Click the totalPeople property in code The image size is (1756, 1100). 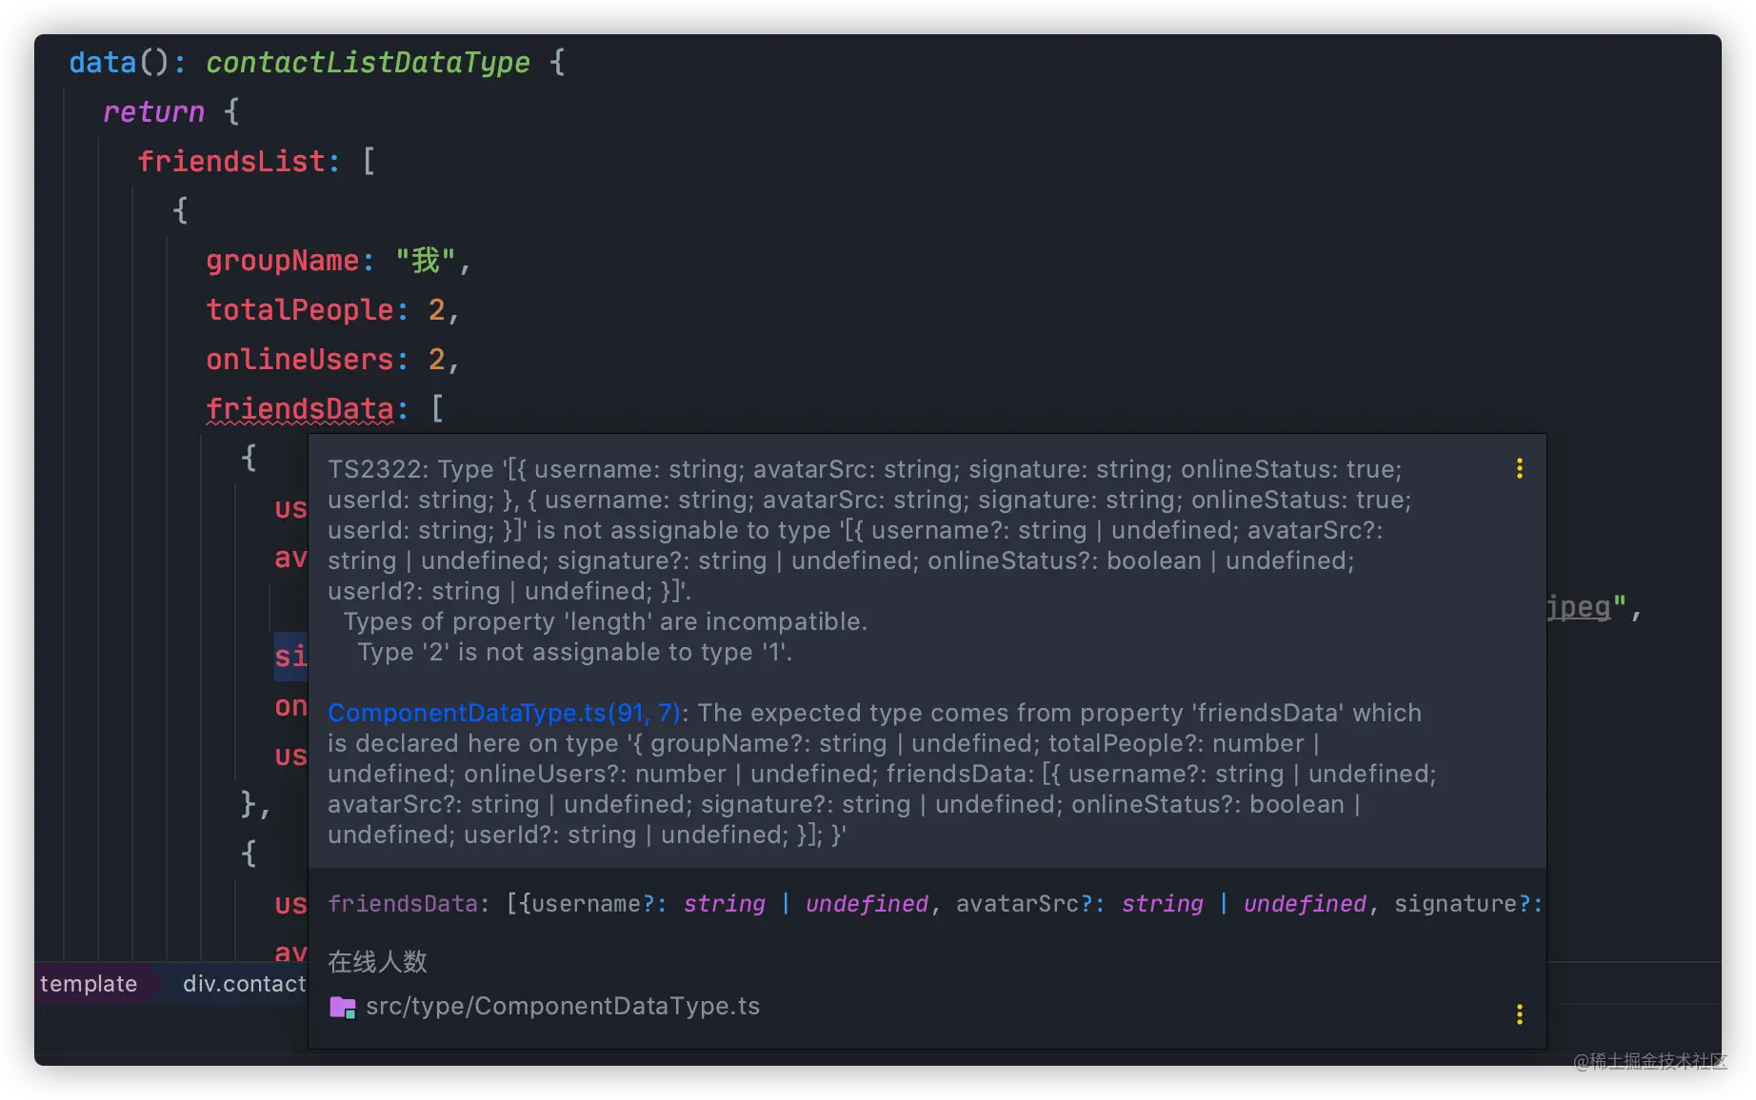click(x=300, y=309)
